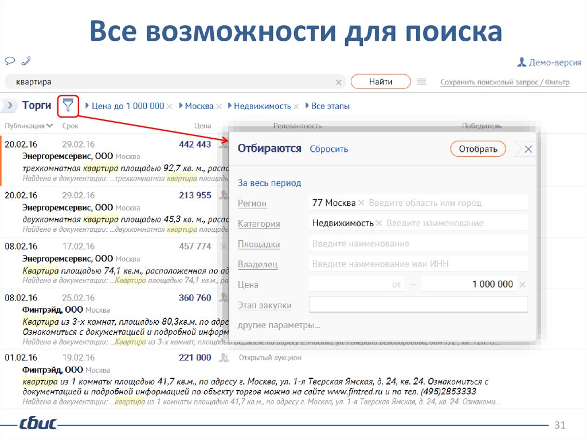The image size is (587, 440).
Task: Remove the 'Цена до 1 000 000' filter
Action: (x=169, y=106)
